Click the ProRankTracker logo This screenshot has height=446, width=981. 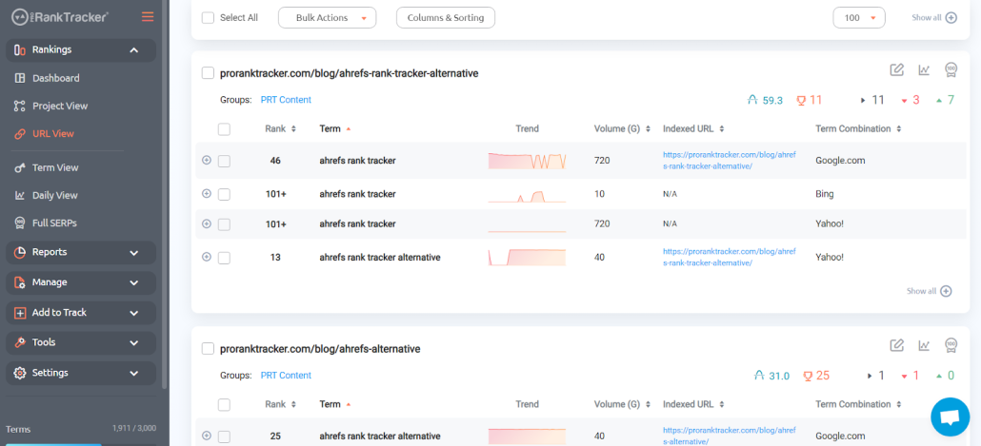pyautogui.click(x=60, y=17)
